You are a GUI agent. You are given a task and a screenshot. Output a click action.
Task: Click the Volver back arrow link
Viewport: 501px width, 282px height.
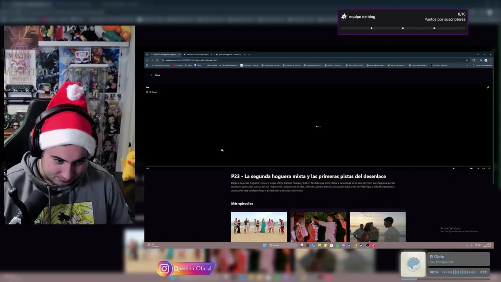pyautogui.click(x=155, y=75)
